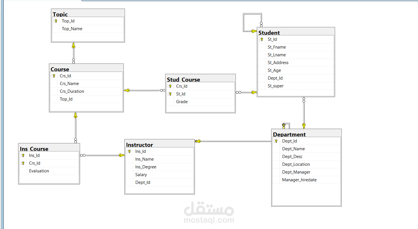
Task: Select the Ins_Degree column in Instructor
Action: pyautogui.click(x=159, y=167)
